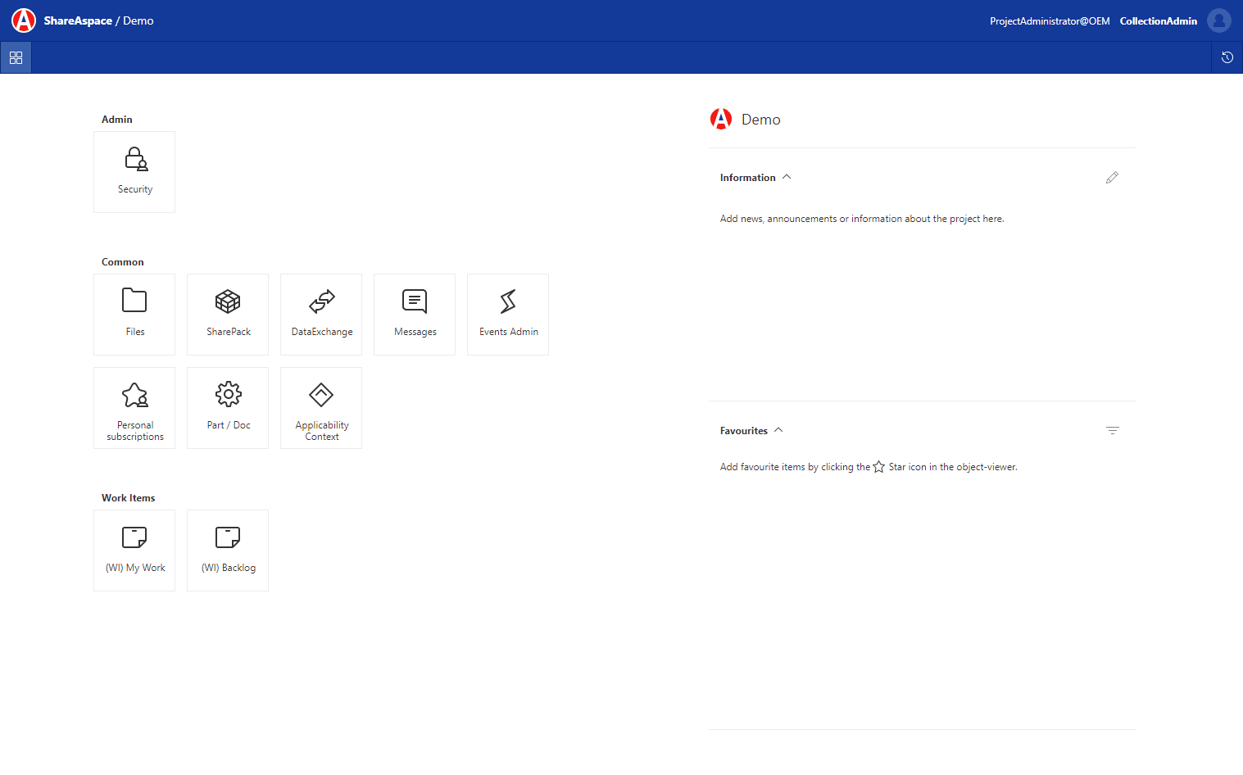Open the SharePack tile
The width and height of the screenshot is (1243, 775).
[227, 314]
